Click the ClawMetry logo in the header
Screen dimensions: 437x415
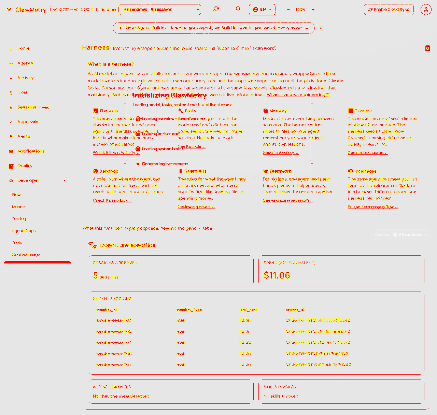click(x=27, y=10)
